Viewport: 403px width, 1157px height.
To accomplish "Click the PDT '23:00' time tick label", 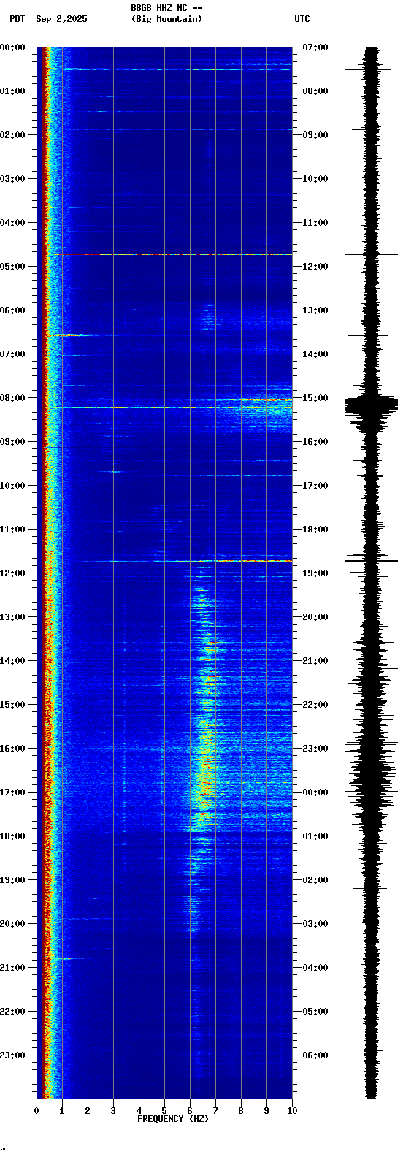I will tap(12, 1055).
